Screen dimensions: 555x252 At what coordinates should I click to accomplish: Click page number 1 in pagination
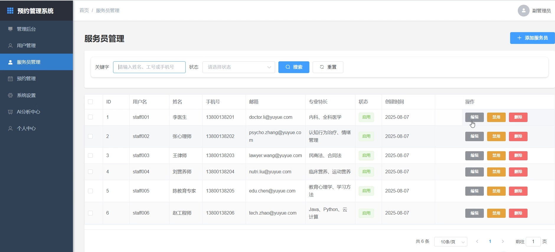(x=490, y=241)
